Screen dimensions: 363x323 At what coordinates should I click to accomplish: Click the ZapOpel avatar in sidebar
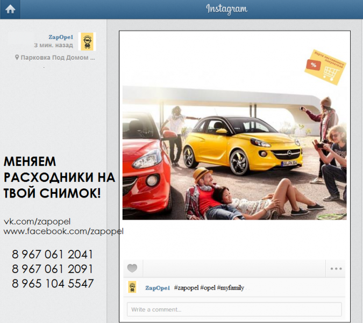[x=87, y=41]
